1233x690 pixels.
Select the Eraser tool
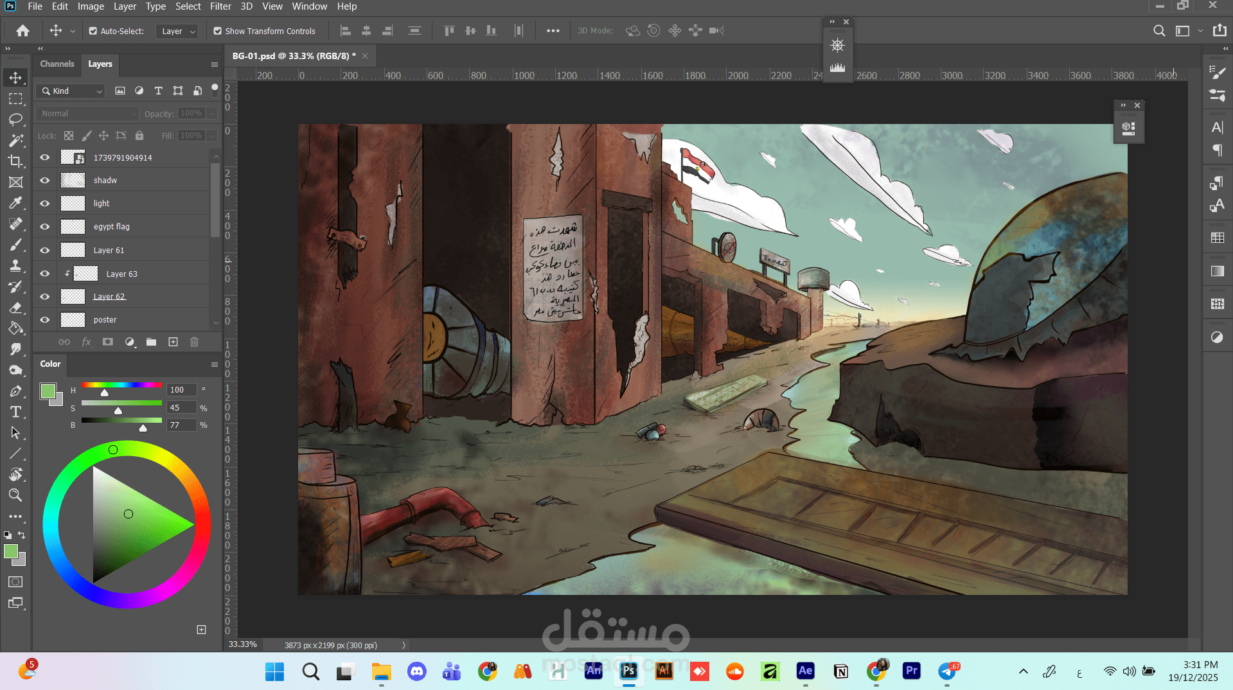tap(15, 308)
